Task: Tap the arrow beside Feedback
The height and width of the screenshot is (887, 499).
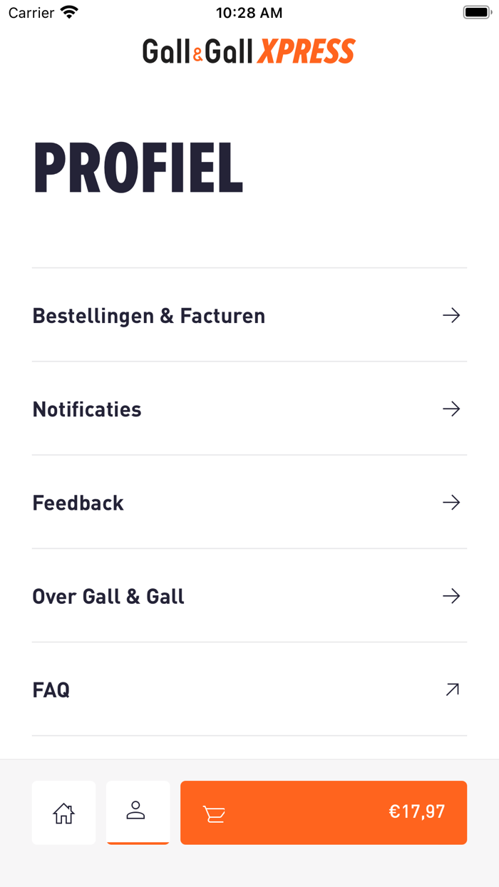Action: pos(451,503)
